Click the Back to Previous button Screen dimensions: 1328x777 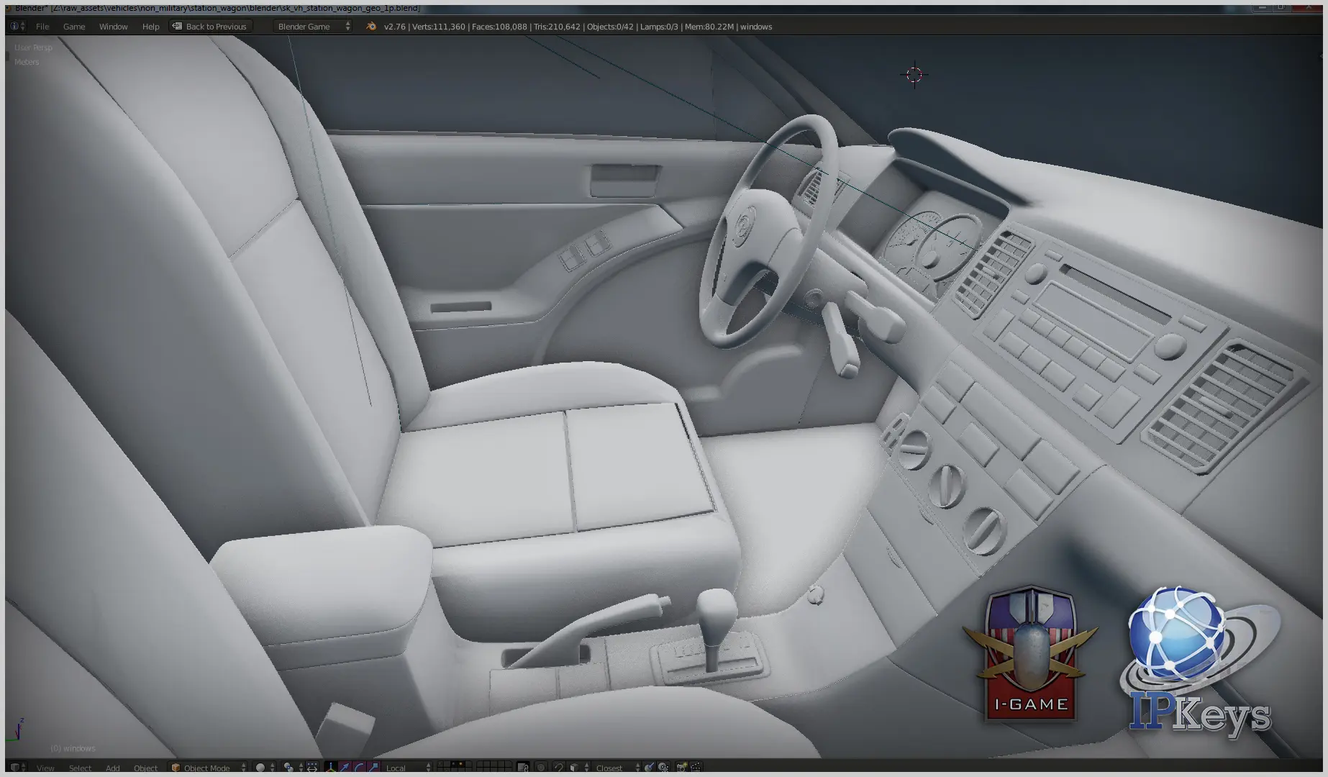[210, 27]
